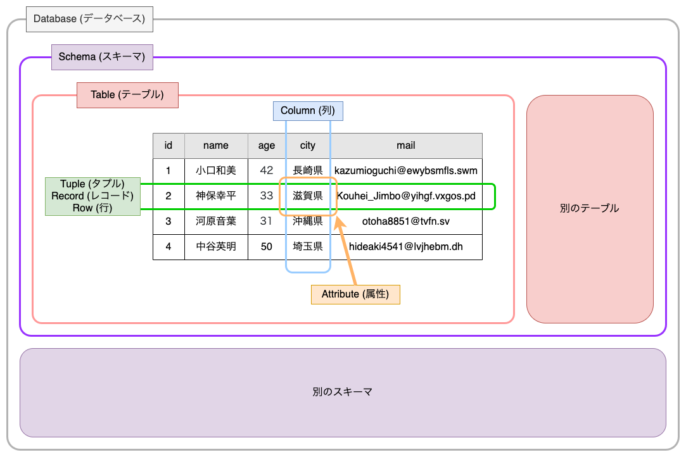Click the Database (データベース) label
Image resolution: width=686 pixels, height=457 pixels.
[x=89, y=19]
